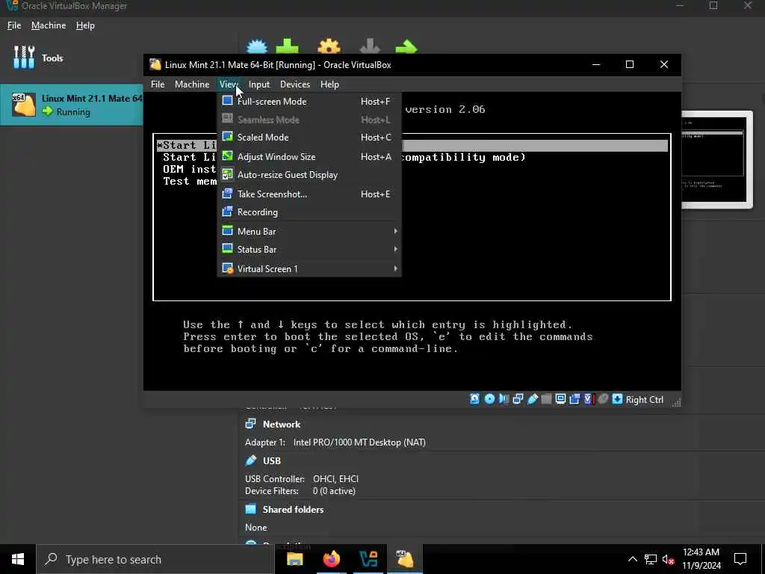Click the Tools icon in VirtualBox Manager sidebar

click(24, 58)
